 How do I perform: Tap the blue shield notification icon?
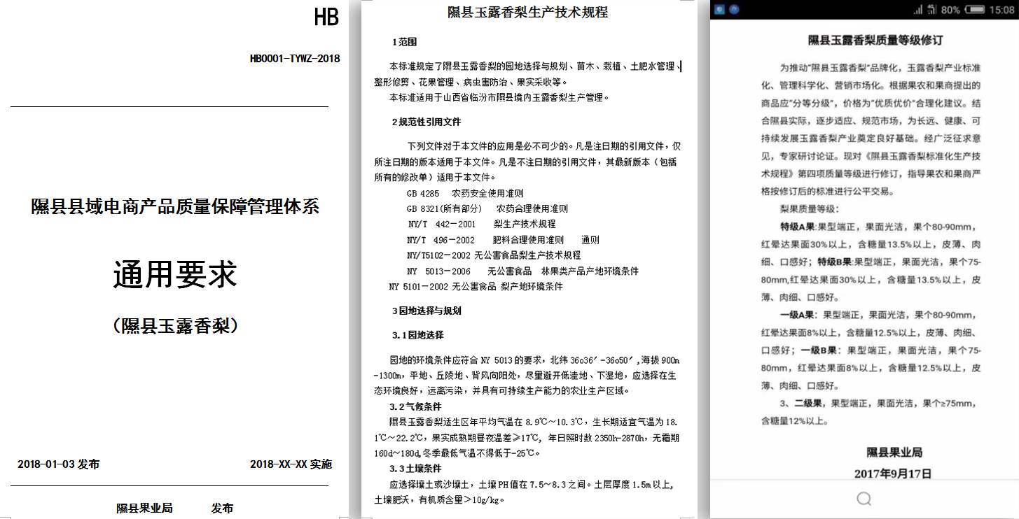coord(719,10)
